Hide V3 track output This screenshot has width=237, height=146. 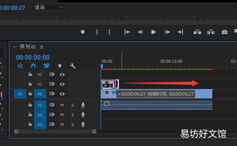[x=62, y=74]
